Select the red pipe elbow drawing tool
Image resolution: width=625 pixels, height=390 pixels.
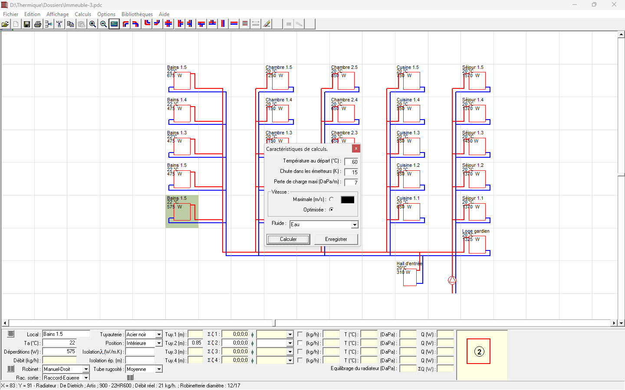tap(125, 24)
